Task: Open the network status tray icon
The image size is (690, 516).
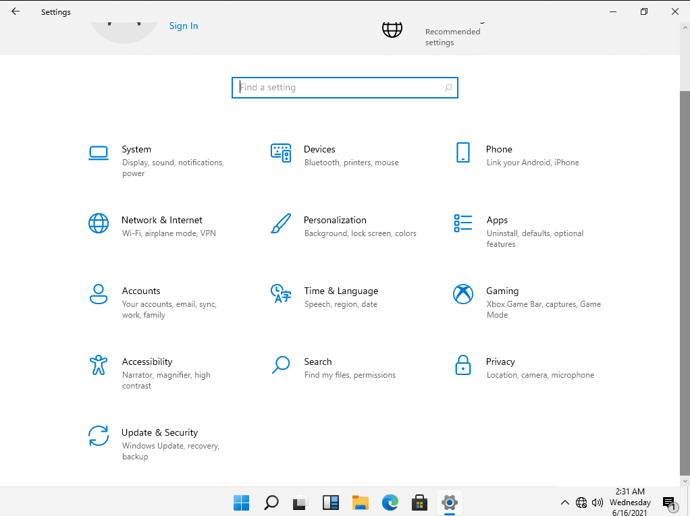Action: [581, 503]
